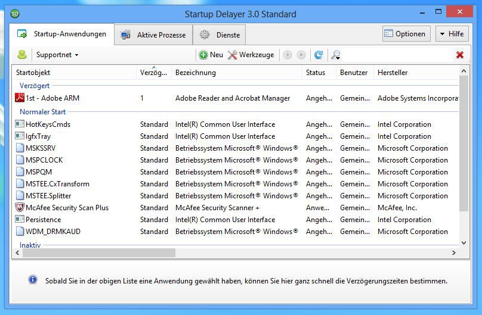Sort by the Bezeichnung column header
The height and width of the screenshot is (315, 482).
click(x=237, y=73)
